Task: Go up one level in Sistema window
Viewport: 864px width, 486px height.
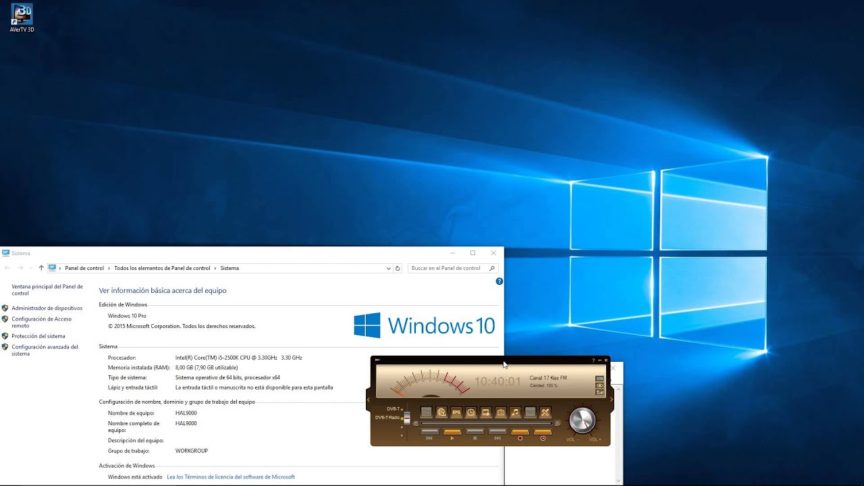Action: coord(41,268)
